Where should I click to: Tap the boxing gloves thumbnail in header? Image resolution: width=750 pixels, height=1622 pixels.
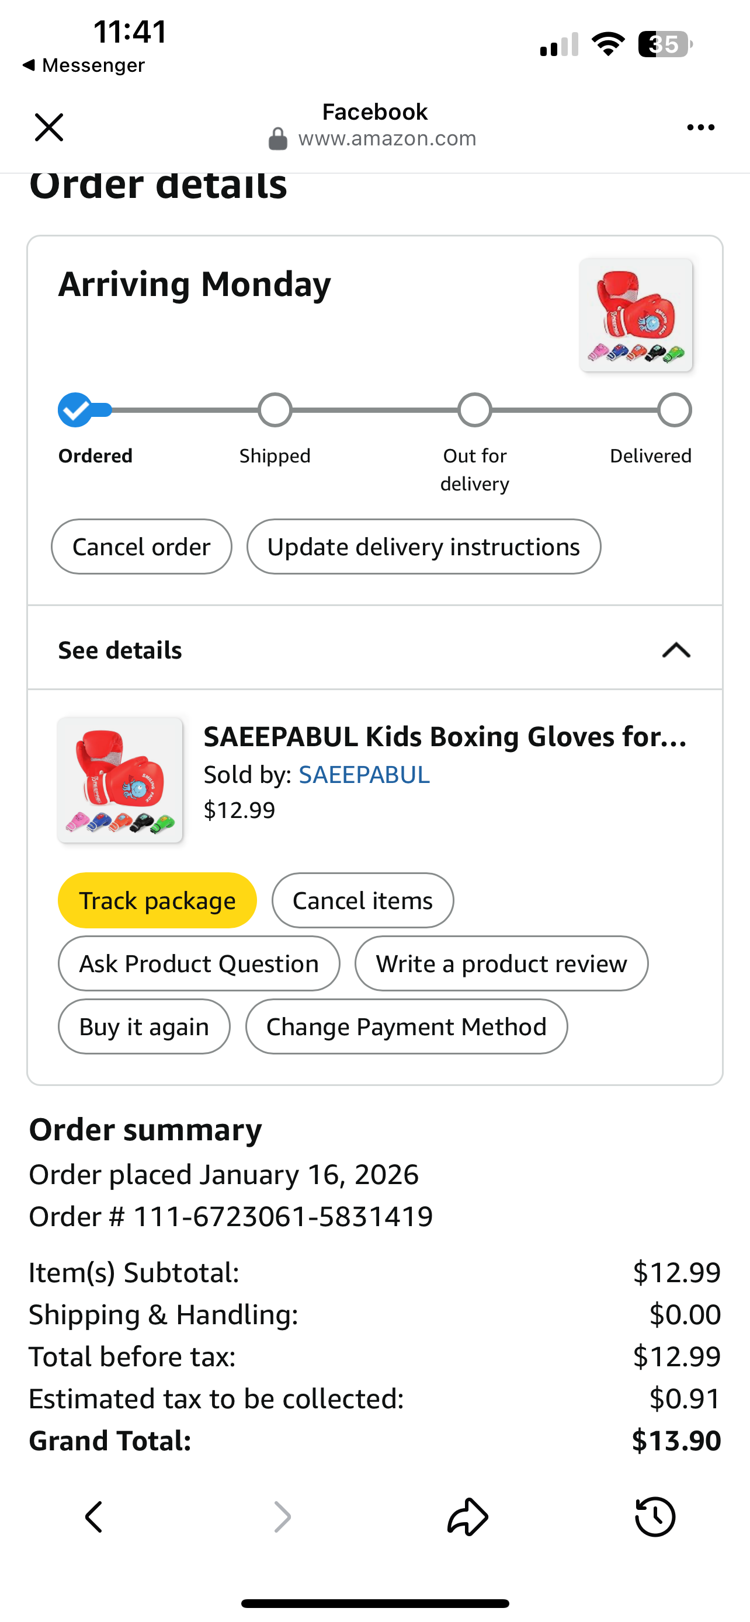tap(636, 315)
